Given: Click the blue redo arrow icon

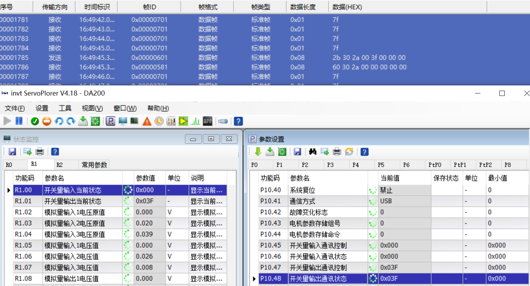Looking at the screenshot, I should (71, 121).
